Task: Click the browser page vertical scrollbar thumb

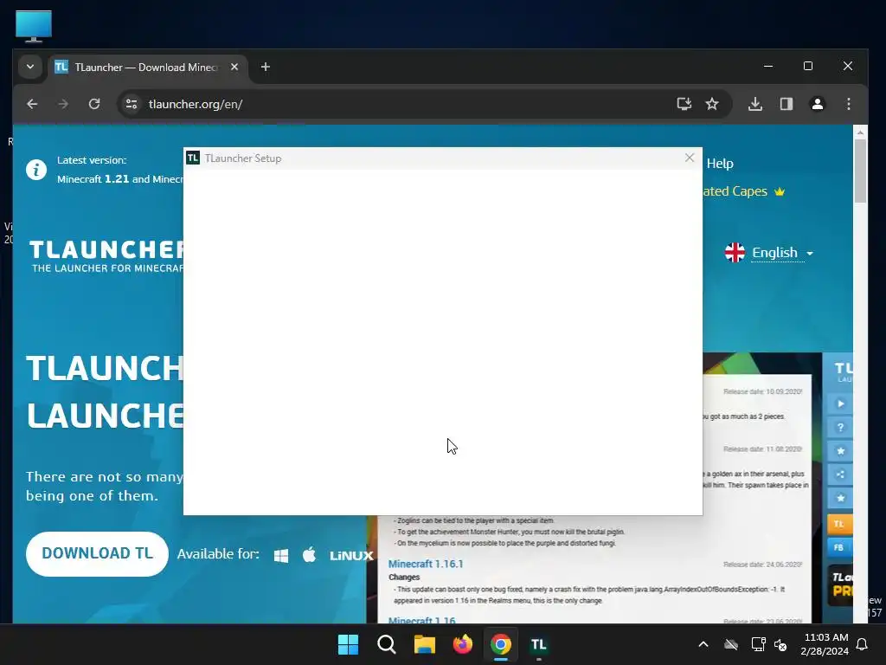Action: [x=860, y=171]
